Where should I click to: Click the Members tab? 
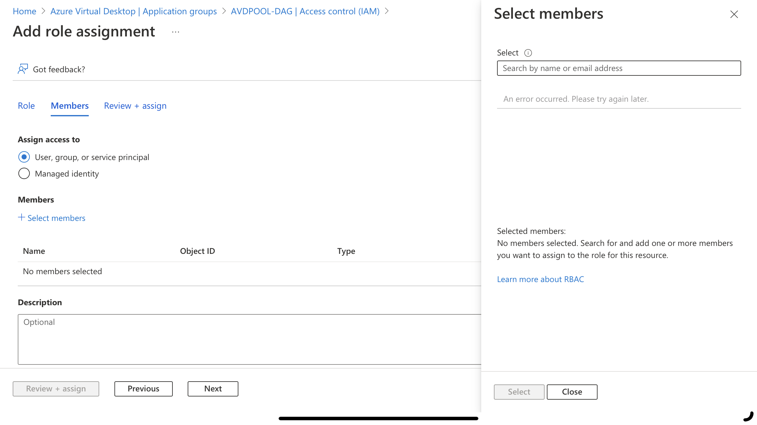[70, 106]
